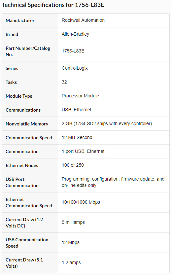This screenshot has width=171, height=275.
Task: Click the 1 port USB; Ethernet value
Action: (x=83, y=151)
